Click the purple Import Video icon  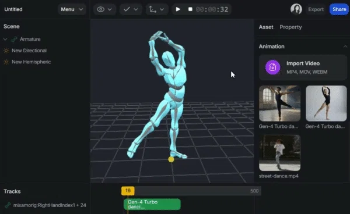tap(272, 67)
